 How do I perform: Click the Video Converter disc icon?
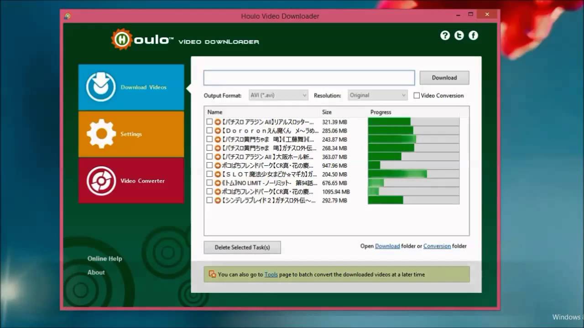(101, 181)
